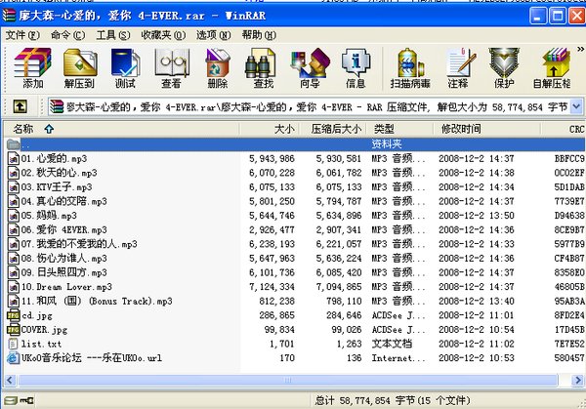Click size value 7,124,334
586x409 pixels.
(x=272, y=287)
